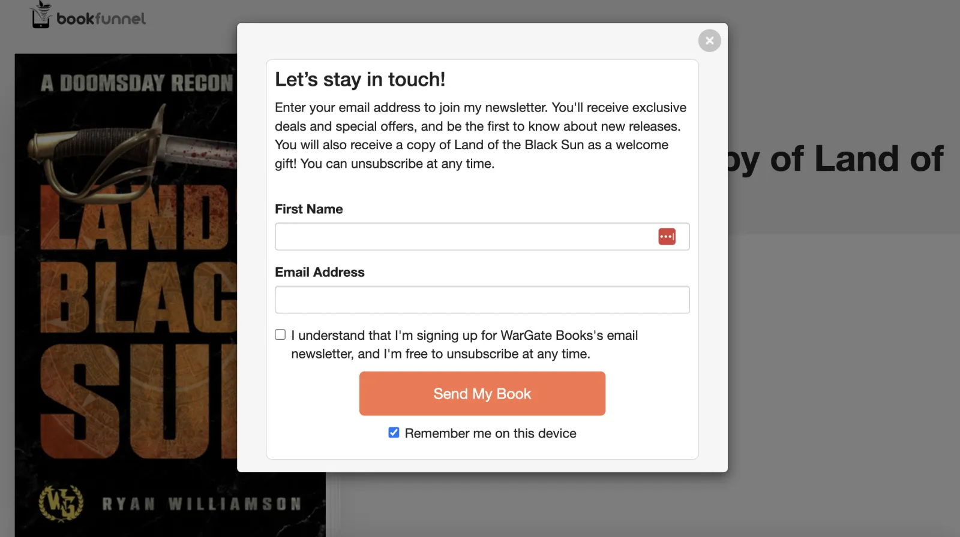Open the password manager icon in First Name
960x537 pixels.
click(x=667, y=237)
